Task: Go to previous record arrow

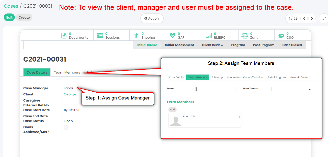Action: pyautogui.click(x=304, y=19)
